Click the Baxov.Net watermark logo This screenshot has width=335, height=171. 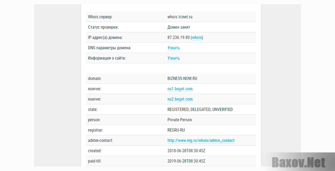(x=298, y=162)
